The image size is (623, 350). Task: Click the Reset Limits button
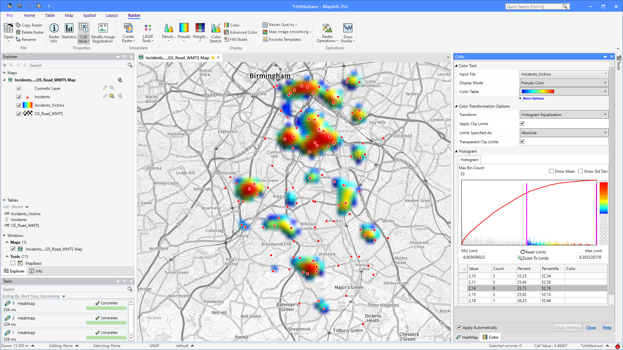point(533,252)
